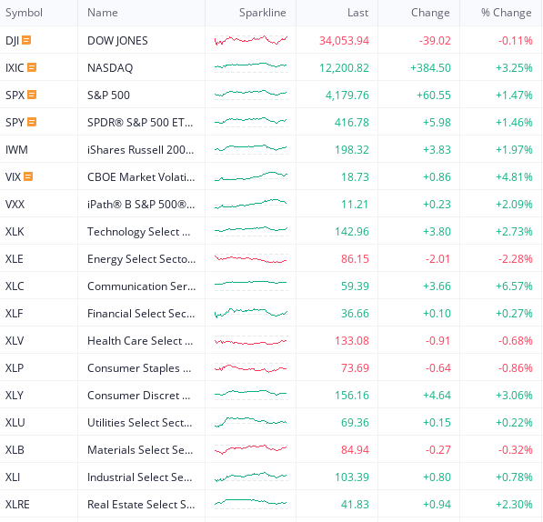Click the percent change -2.28%
Screen dimensions: 543x522
[x=516, y=259]
